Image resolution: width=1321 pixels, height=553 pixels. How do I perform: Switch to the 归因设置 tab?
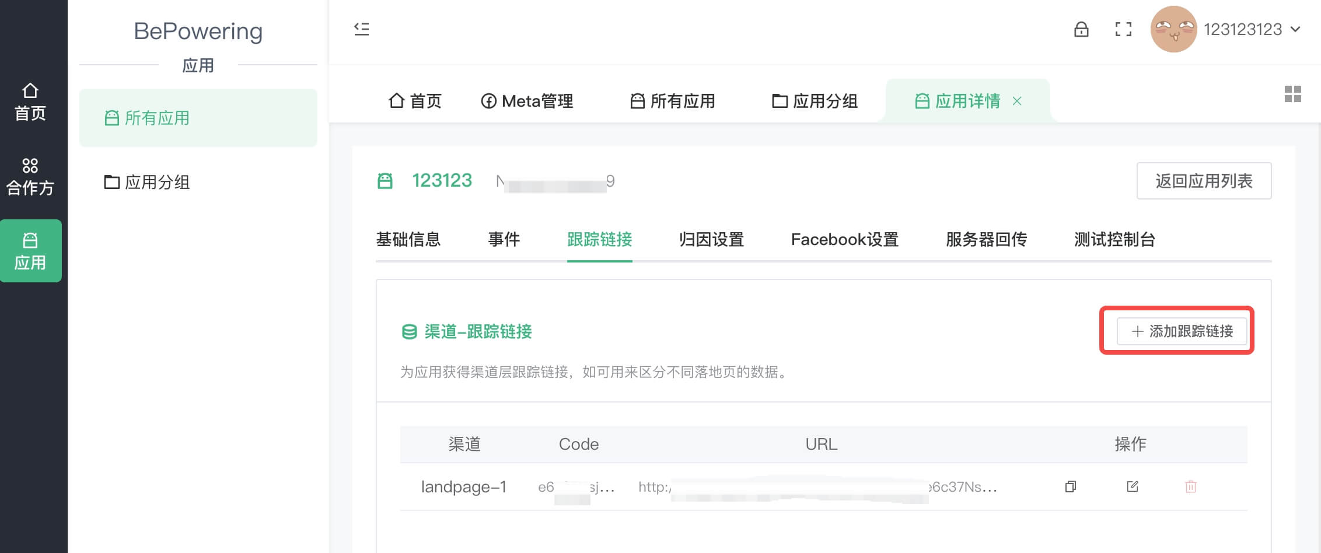pos(710,240)
